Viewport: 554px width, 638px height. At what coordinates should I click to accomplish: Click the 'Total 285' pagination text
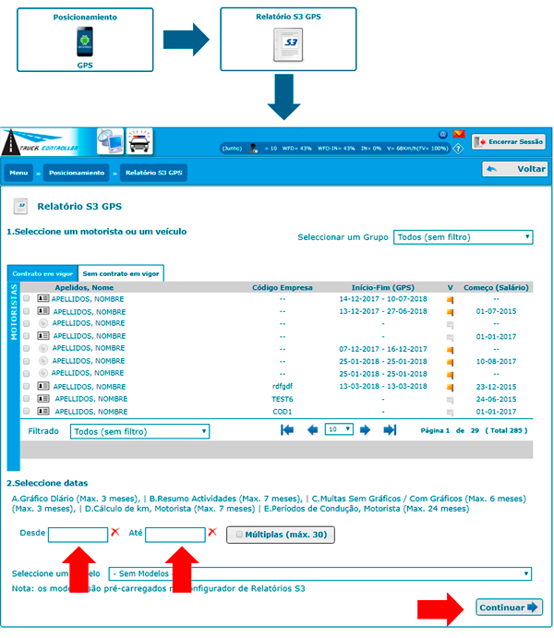(506, 430)
